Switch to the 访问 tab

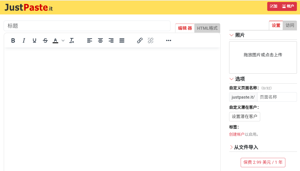[x=290, y=25]
